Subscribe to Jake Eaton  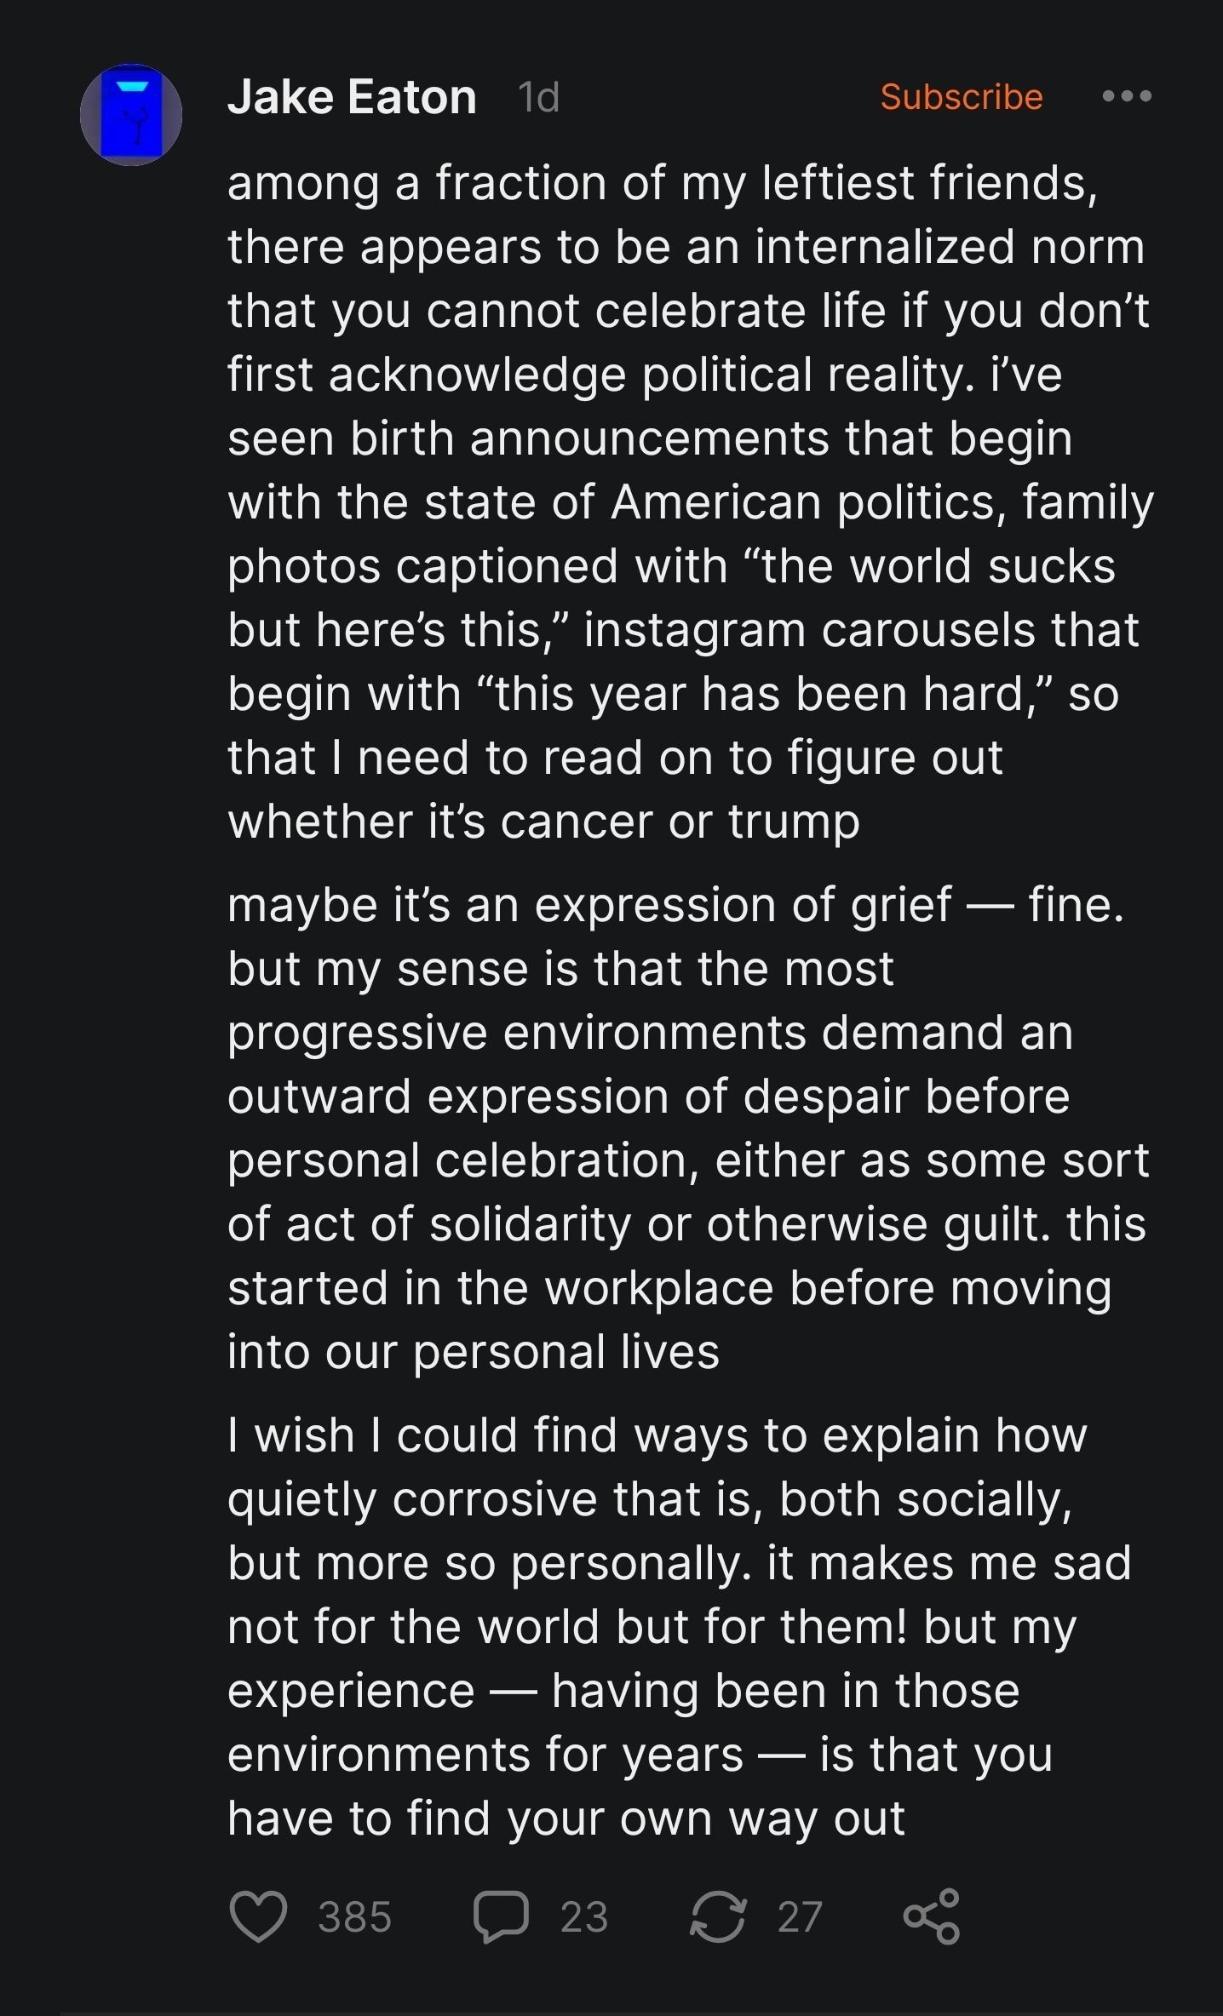tap(961, 97)
